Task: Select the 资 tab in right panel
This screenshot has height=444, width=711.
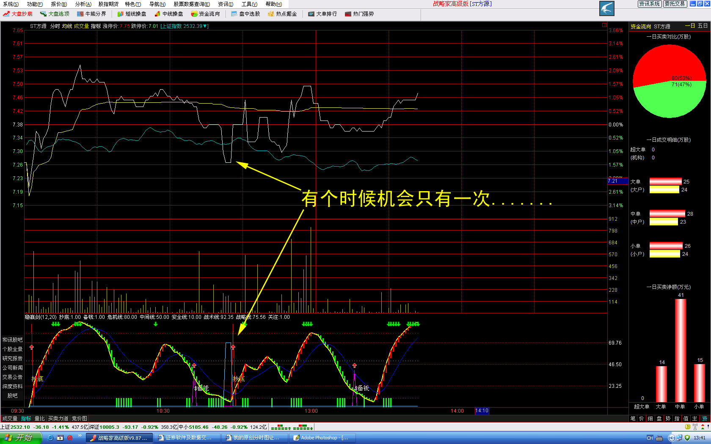Action: coord(705,419)
